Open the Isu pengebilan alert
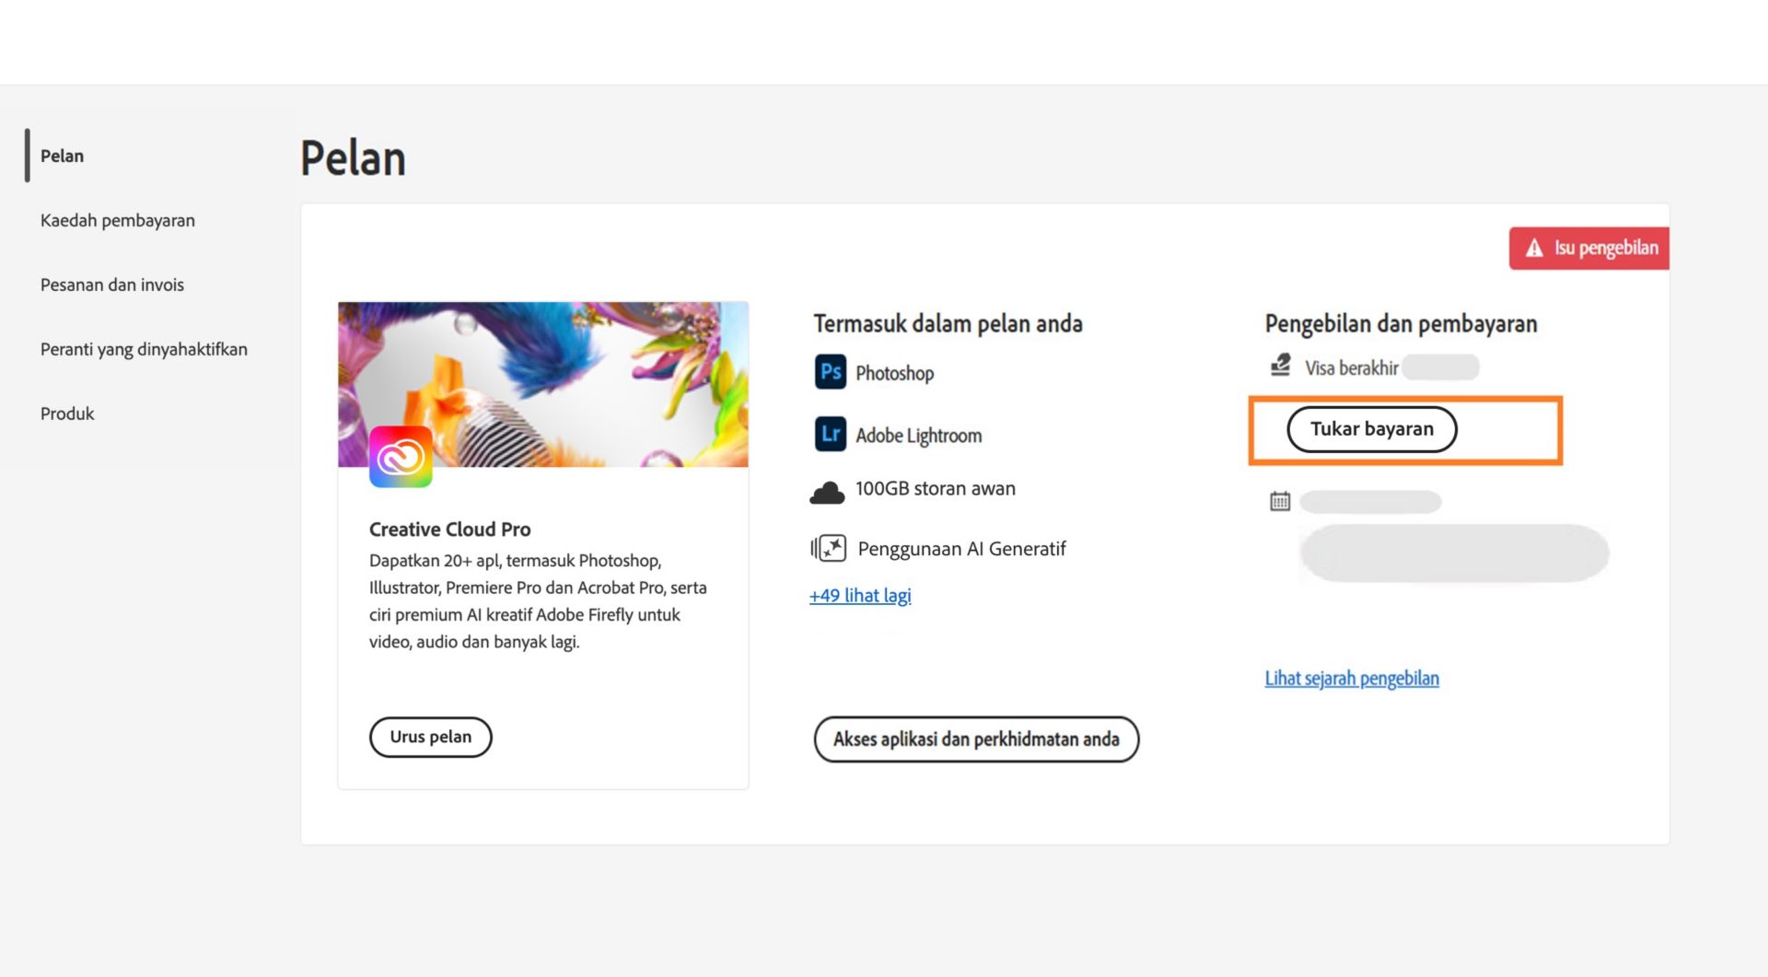The image size is (1768, 977). pos(1588,248)
